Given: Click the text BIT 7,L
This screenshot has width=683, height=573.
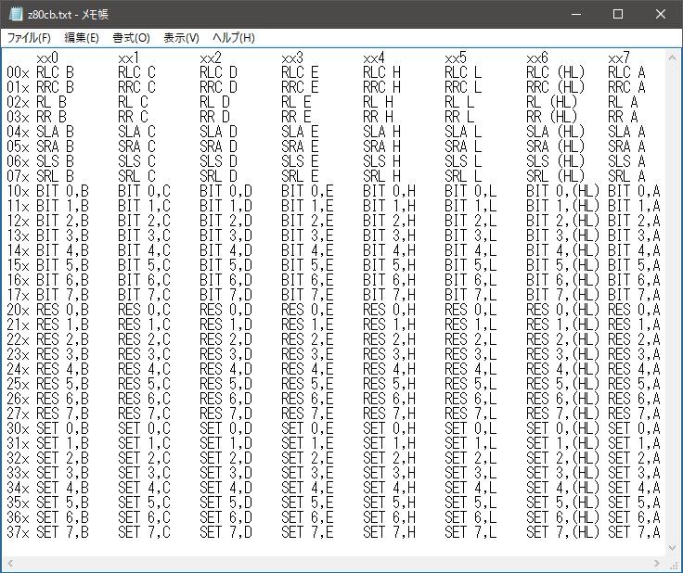Looking at the screenshot, I should (470, 295).
